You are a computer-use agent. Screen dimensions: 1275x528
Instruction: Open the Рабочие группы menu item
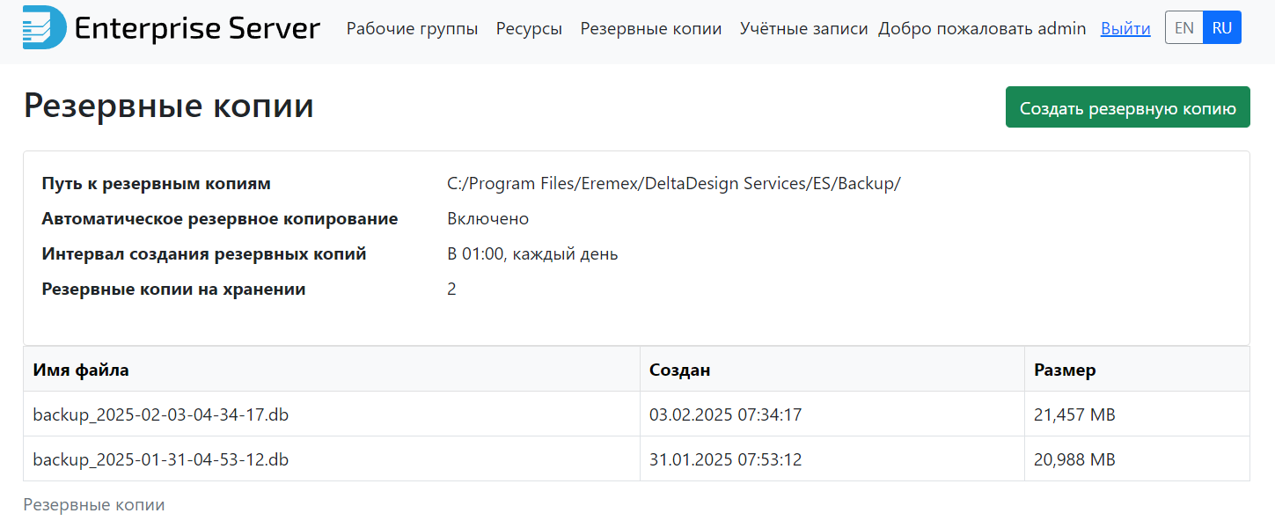(x=412, y=29)
